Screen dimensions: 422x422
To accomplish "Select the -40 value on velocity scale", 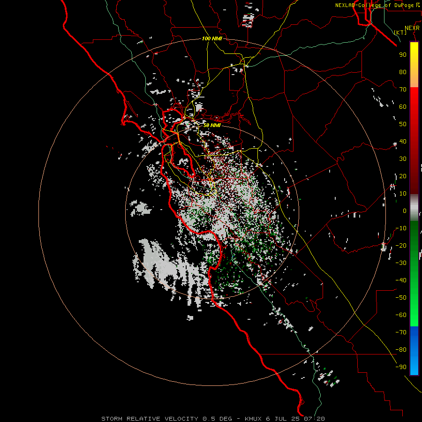I will [x=401, y=280].
